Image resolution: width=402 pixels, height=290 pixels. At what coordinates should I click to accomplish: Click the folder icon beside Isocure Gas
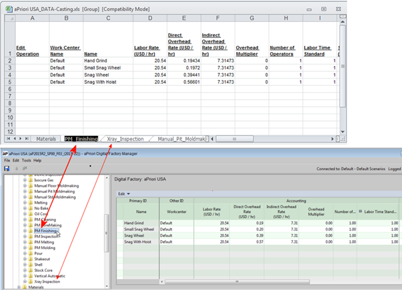[x=31, y=180]
